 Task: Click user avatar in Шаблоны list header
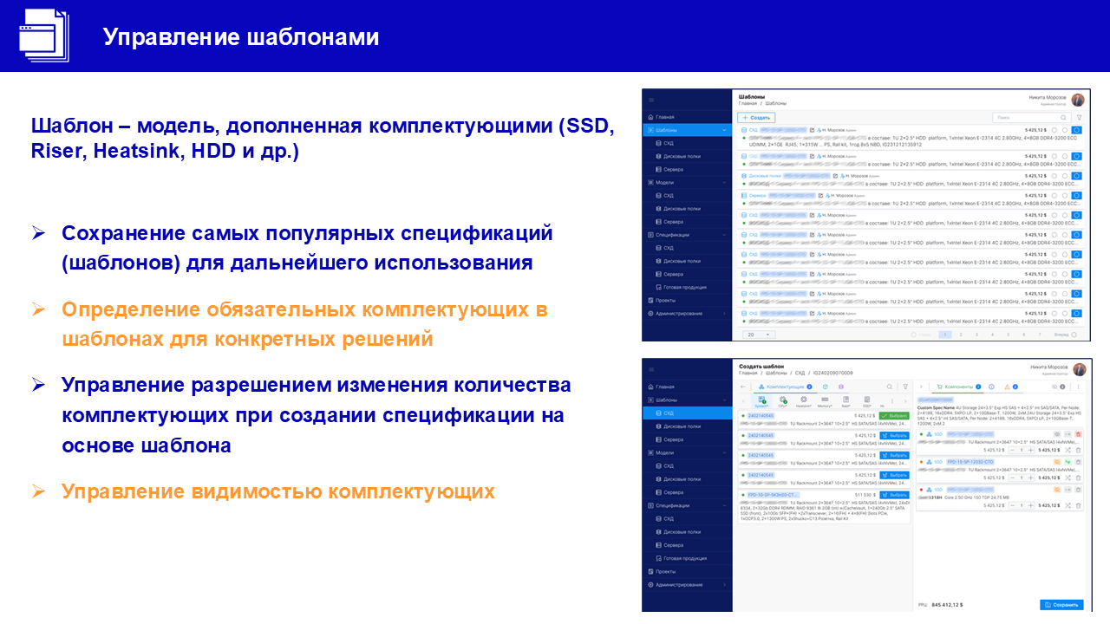(1078, 100)
